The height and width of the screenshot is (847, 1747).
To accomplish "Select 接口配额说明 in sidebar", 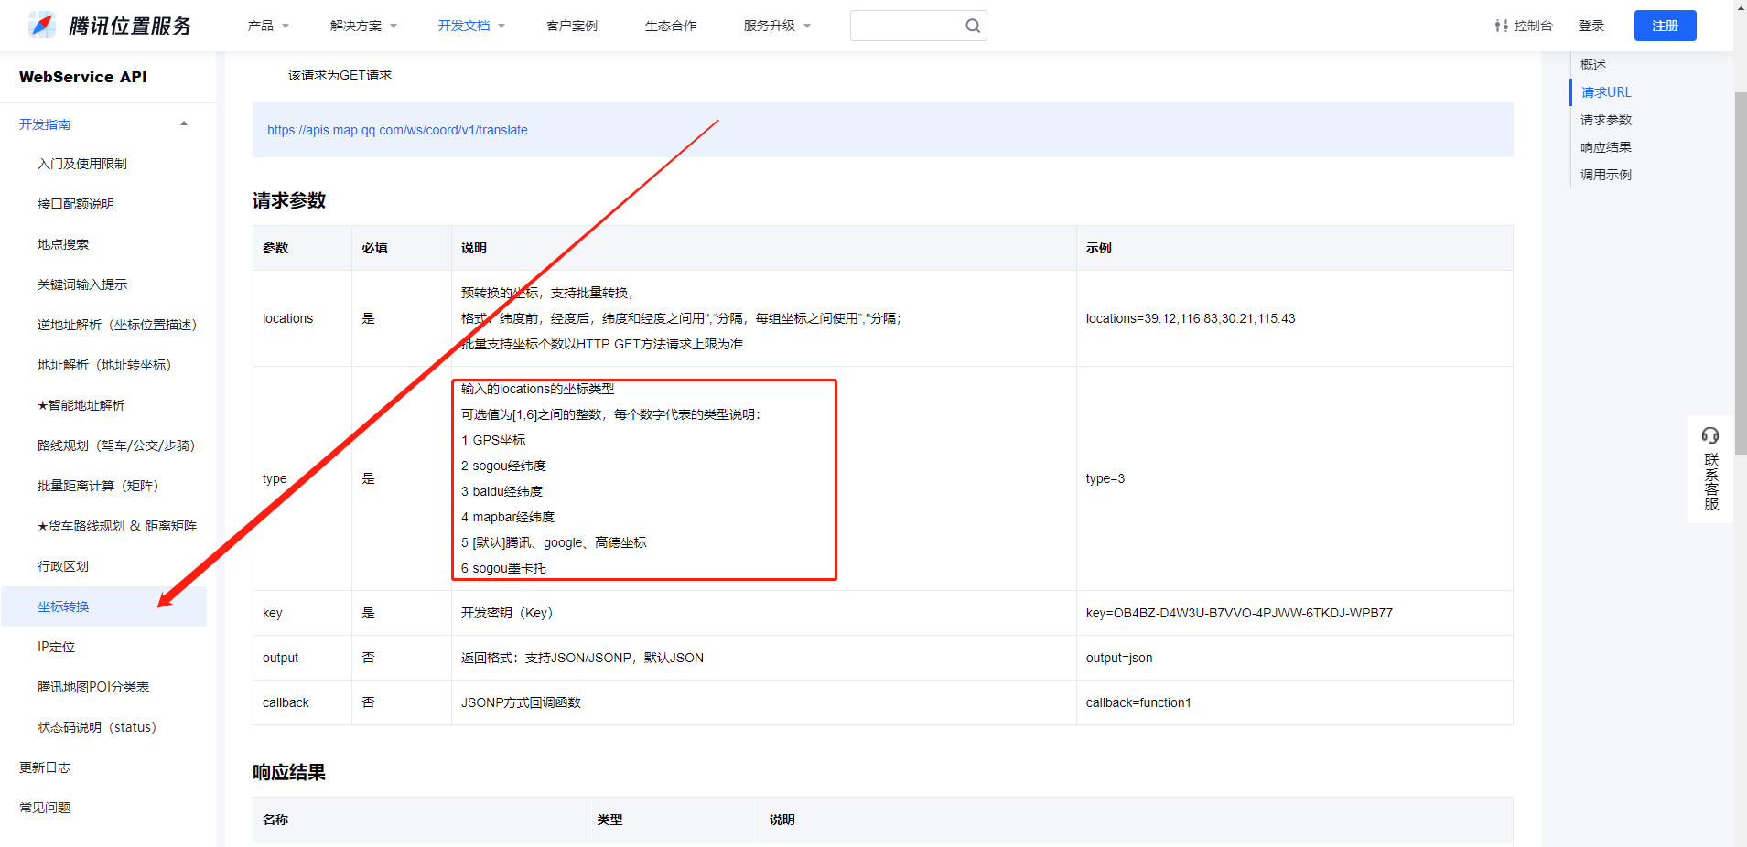I will pyautogui.click(x=76, y=204).
